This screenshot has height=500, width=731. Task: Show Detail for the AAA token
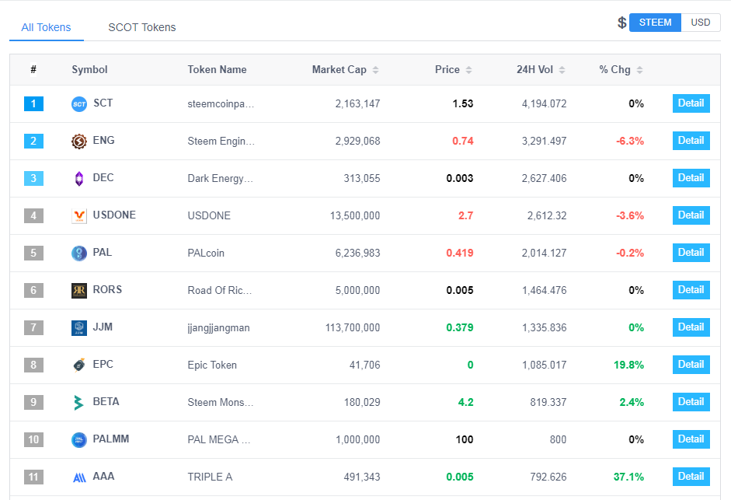click(x=691, y=477)
